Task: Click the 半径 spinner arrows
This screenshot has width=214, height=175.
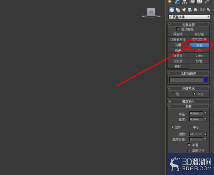Action: [x=205, y=113]
